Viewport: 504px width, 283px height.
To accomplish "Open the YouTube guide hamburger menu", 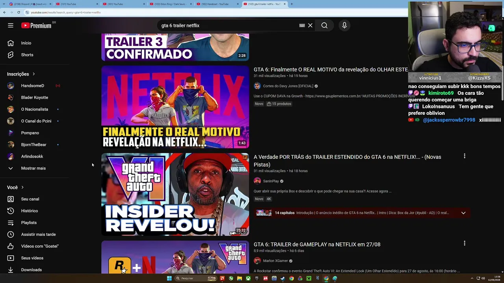I will pos(11,26).
